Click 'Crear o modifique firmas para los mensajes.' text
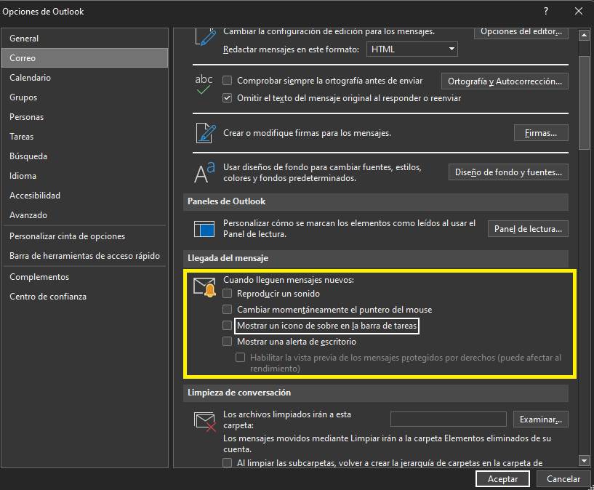The height and width of the screenshot is (490, 594). click(307, 133)
